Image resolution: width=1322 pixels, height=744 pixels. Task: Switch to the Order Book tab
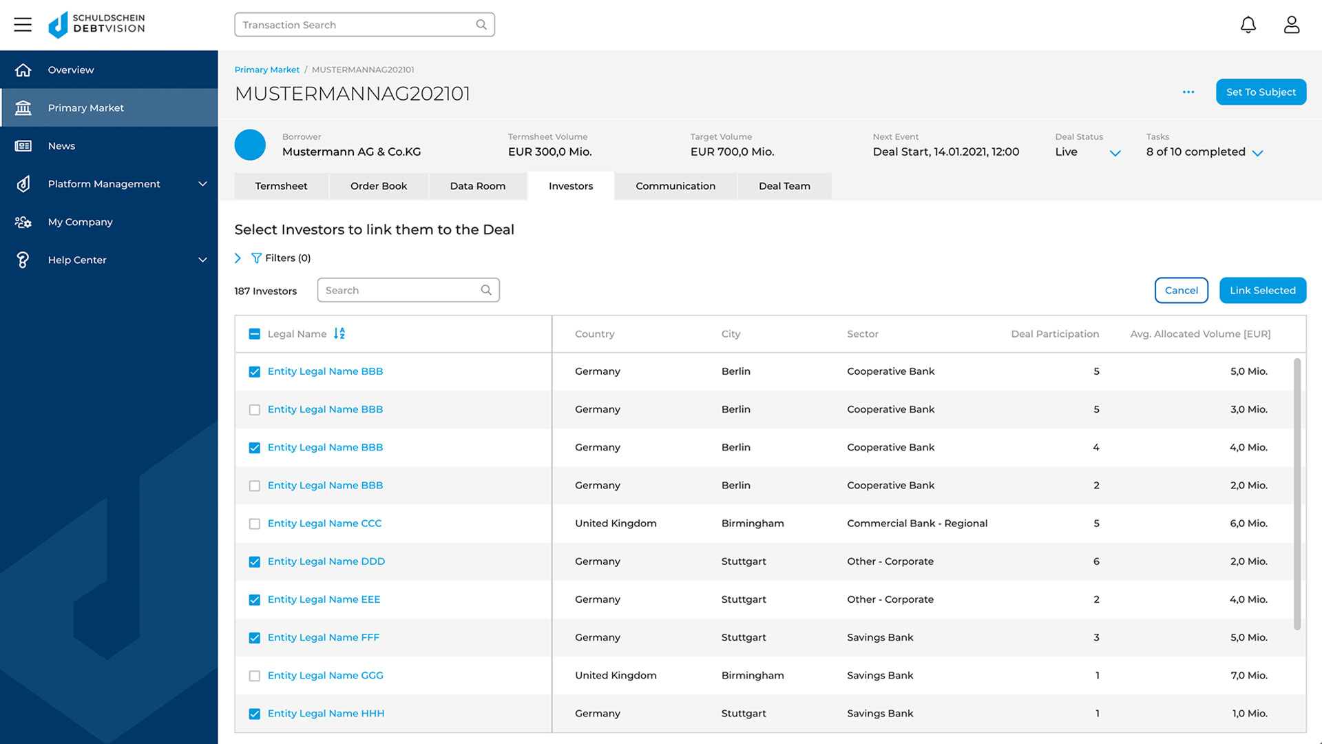pyautogui.click(x=378, y=186)
